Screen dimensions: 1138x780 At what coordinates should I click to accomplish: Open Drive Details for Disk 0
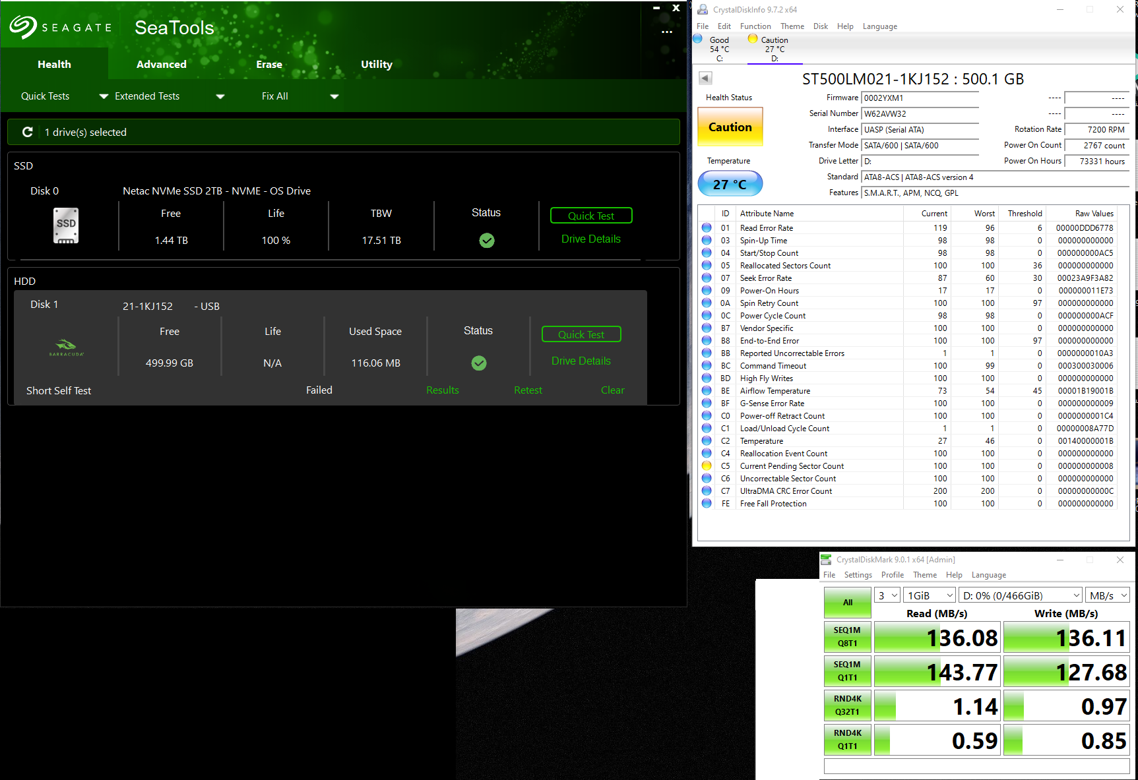coord(591,239)
